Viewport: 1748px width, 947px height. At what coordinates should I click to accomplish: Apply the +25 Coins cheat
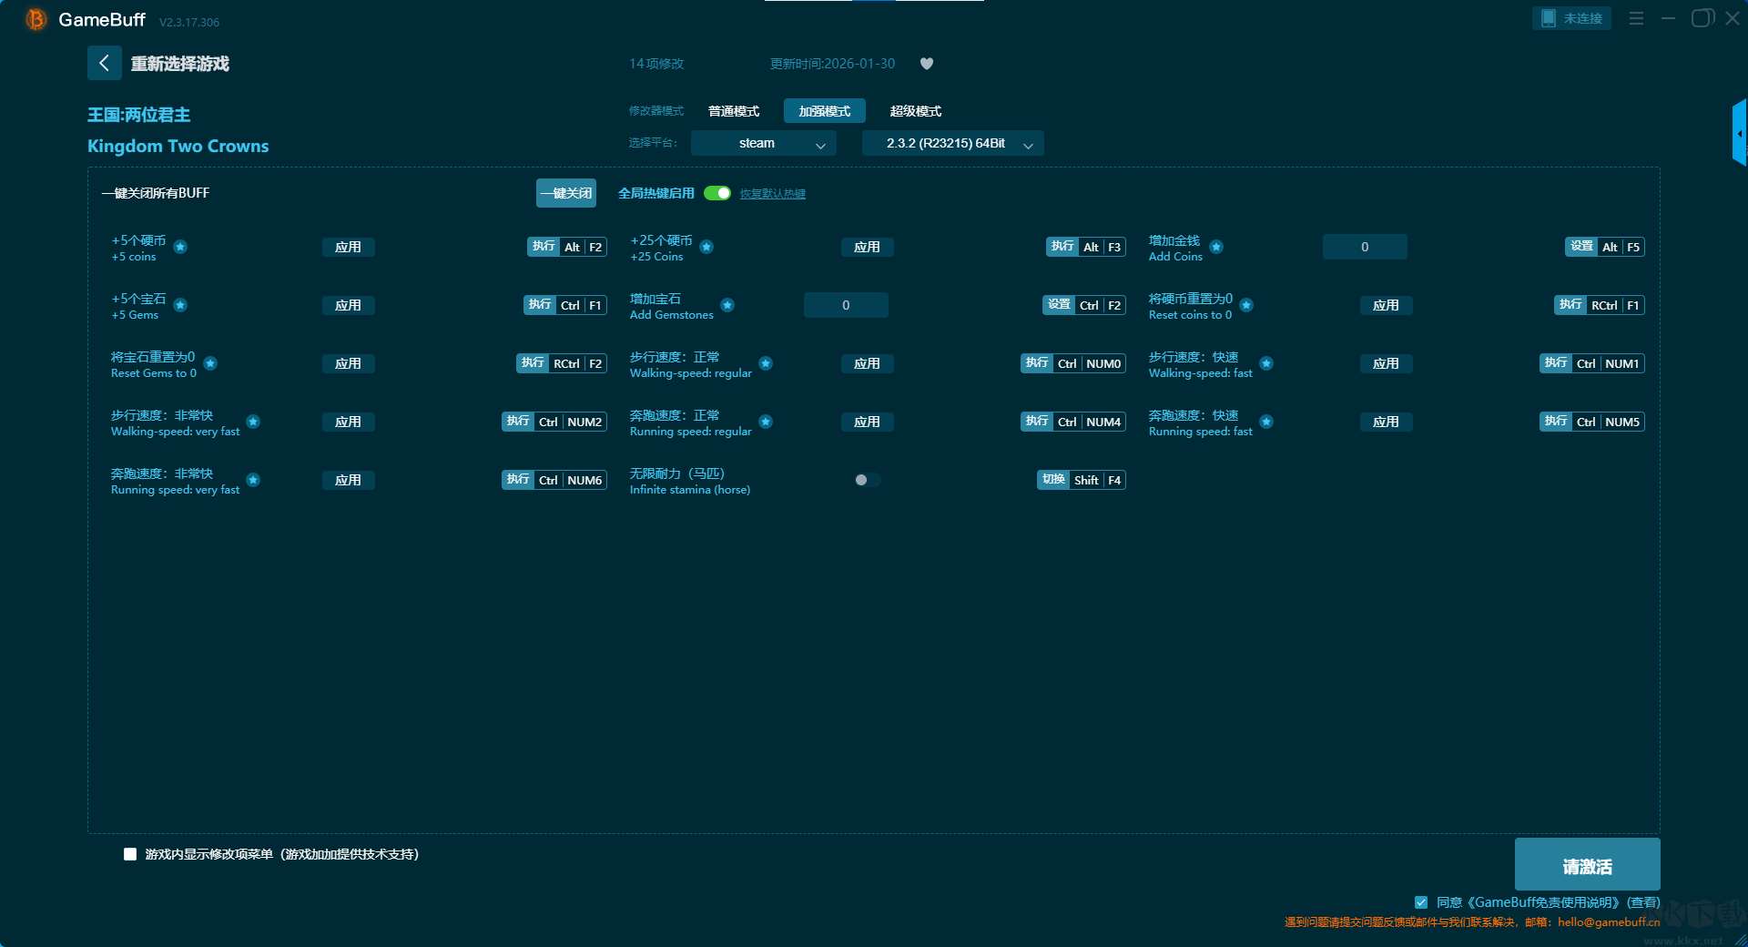(867, 247)
